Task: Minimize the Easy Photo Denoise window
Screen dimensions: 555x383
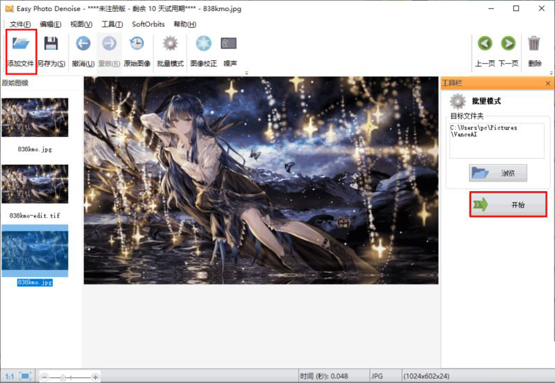Action: tap(491, 8)
